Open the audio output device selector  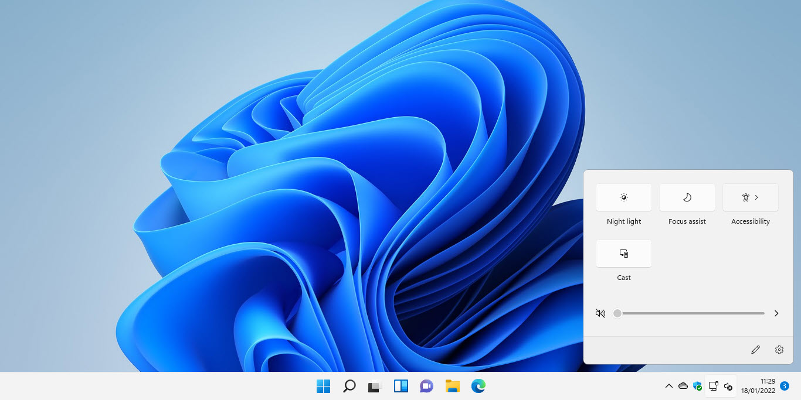pos(776,313)
